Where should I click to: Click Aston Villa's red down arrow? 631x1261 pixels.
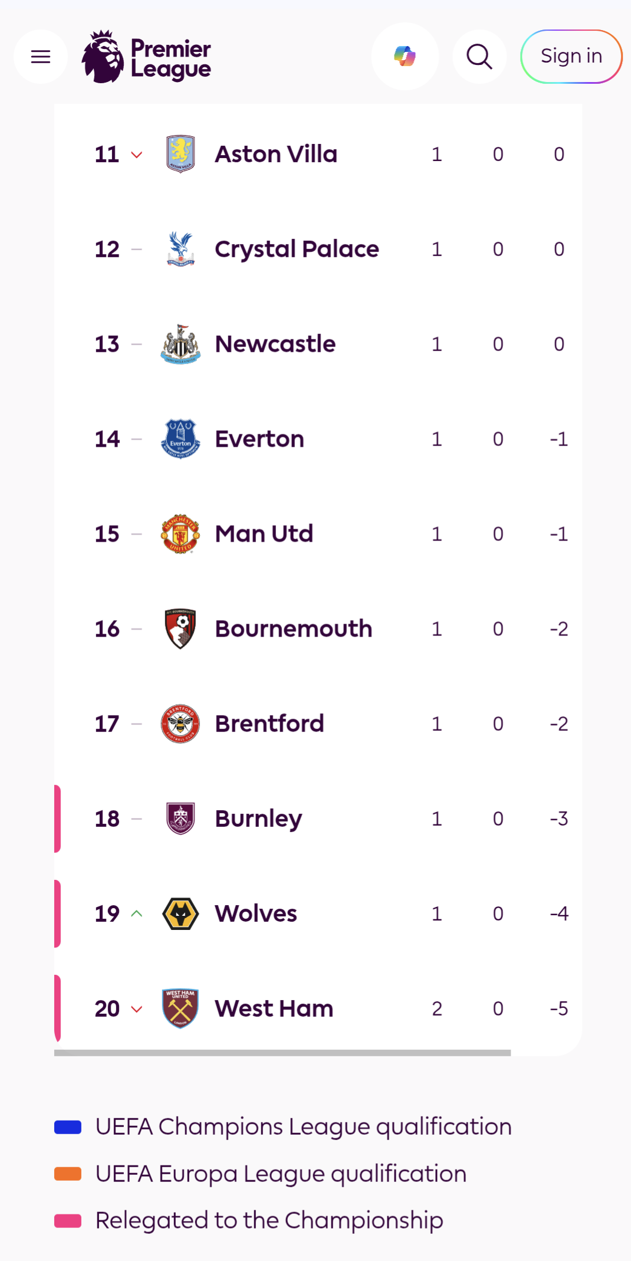[137, 155]
